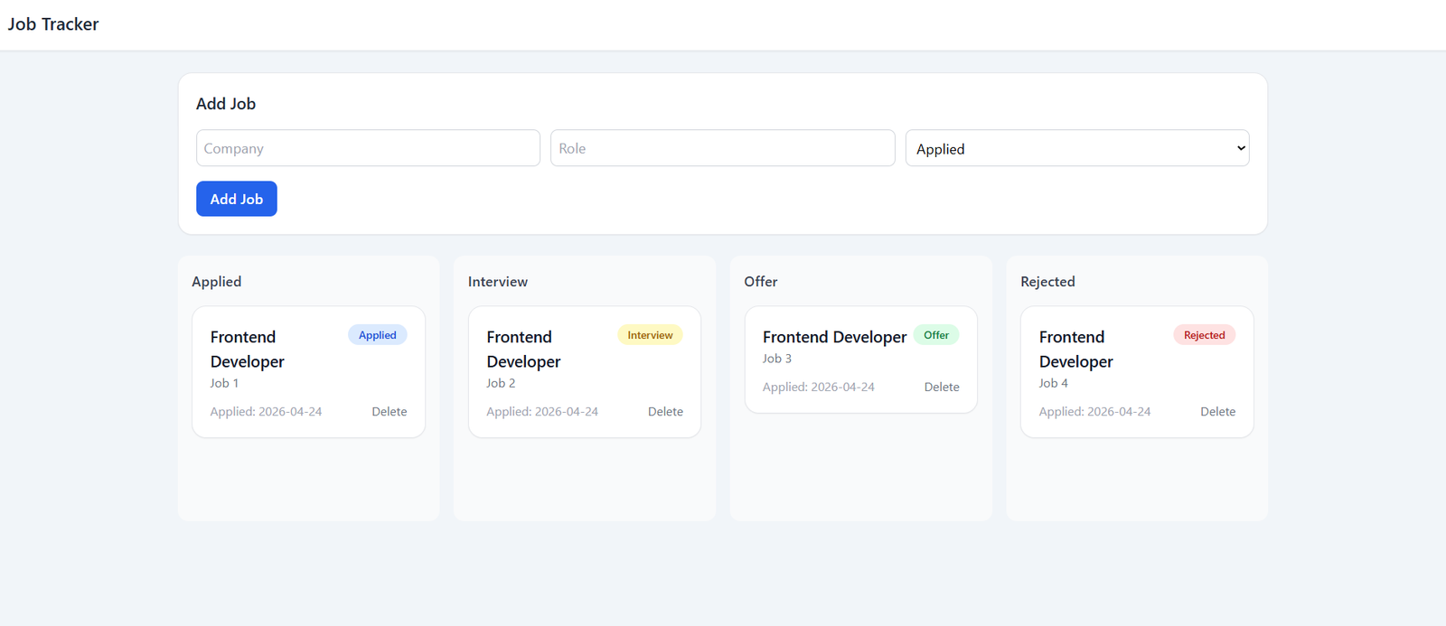Click the Job Tracker header title

[53, 24]
